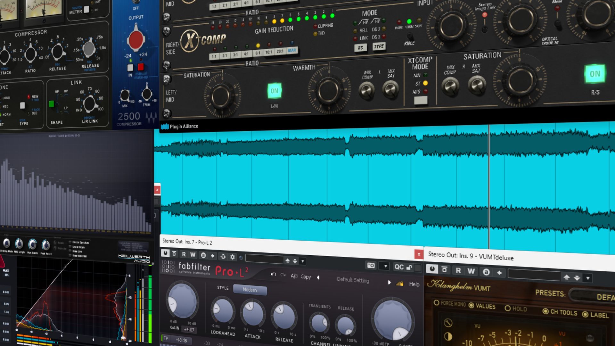Viewport: 615px width, 346px height.
Task: Click the camera snapshot icon in Pro-L 2 window
Action: (371, 265)
